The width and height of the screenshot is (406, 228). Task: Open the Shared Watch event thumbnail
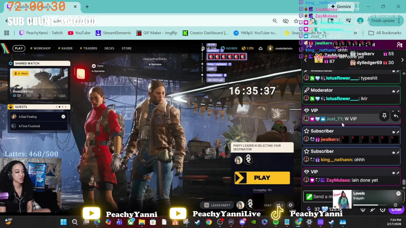point(39,84)
